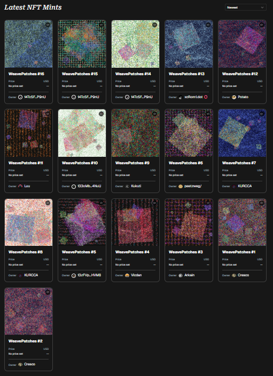Toggle the eye icon on WeavePatches #10
273x376 pixels.
click(101, 114)
